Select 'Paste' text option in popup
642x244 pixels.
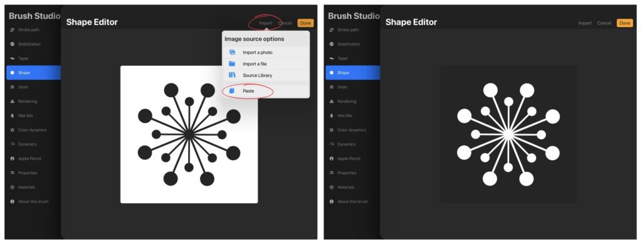click(x=248, y=91)
